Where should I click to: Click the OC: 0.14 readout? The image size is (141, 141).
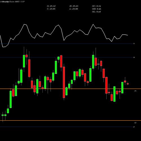[x=96, y=6]
